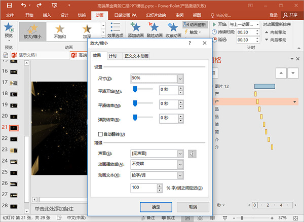Adjust the 平滑结束 slider handle
Screen dimensions: 304x222
click(x=135, y=103)
